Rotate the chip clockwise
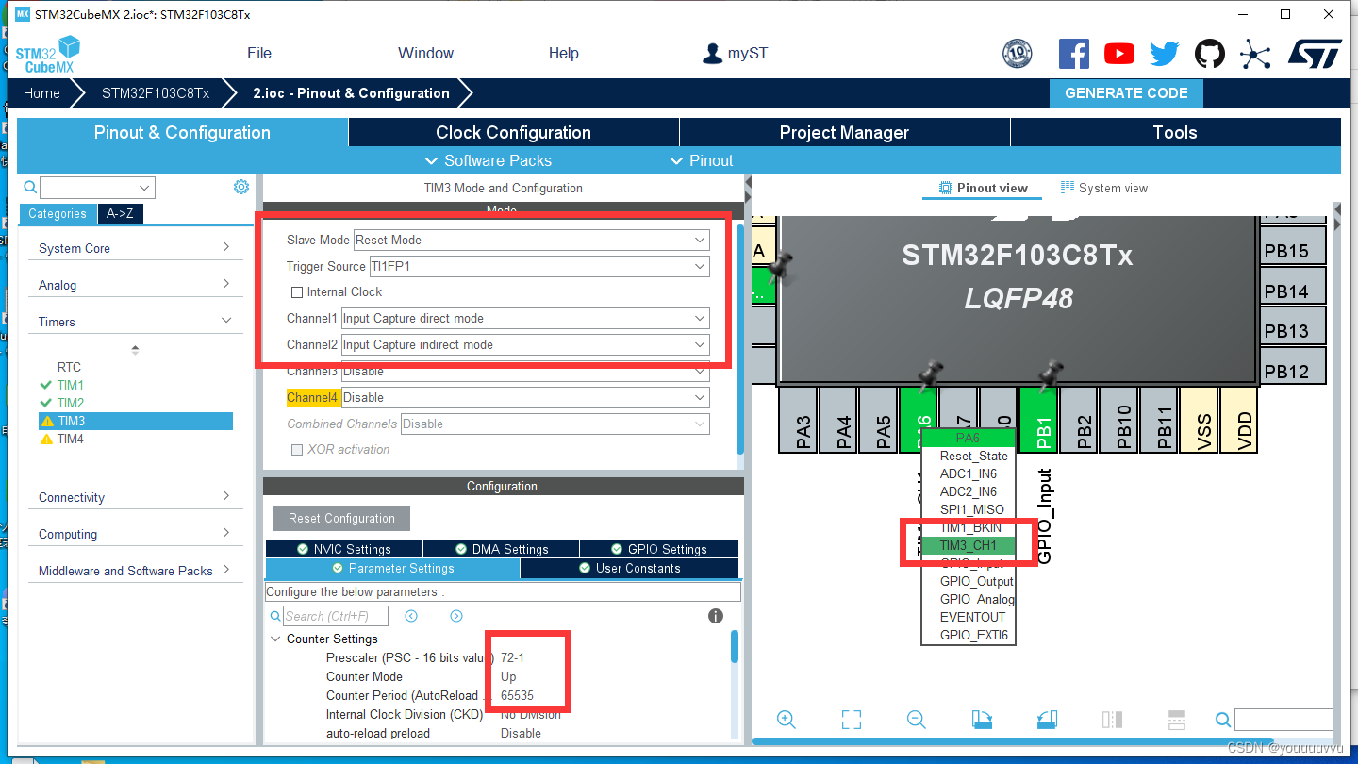The height and width of the screenshot is (764, 1358). pyautogui.click(x=982, y=719)
